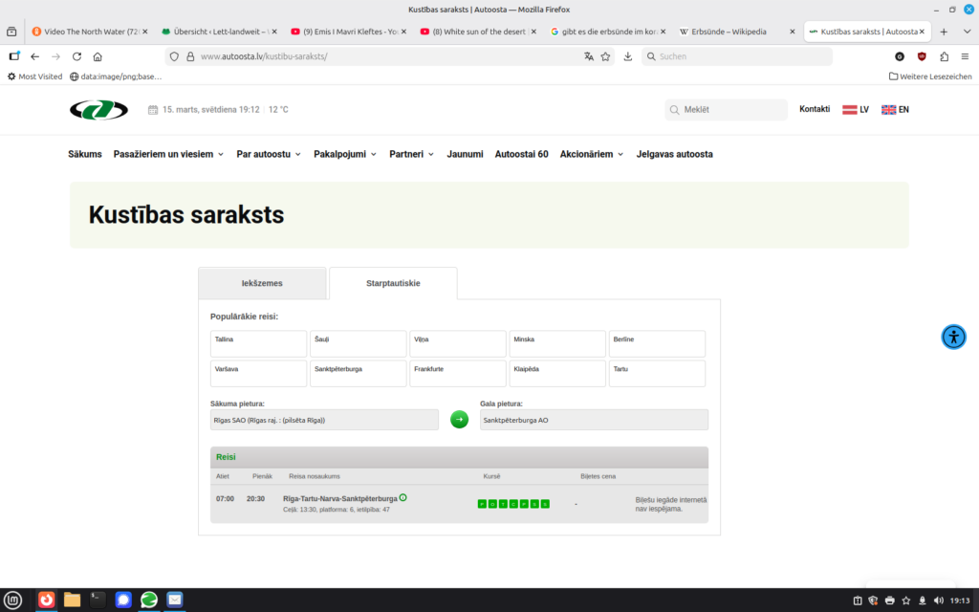Select the Erbsünde – Wikipedia browser tab

click(x=731, y=32)
